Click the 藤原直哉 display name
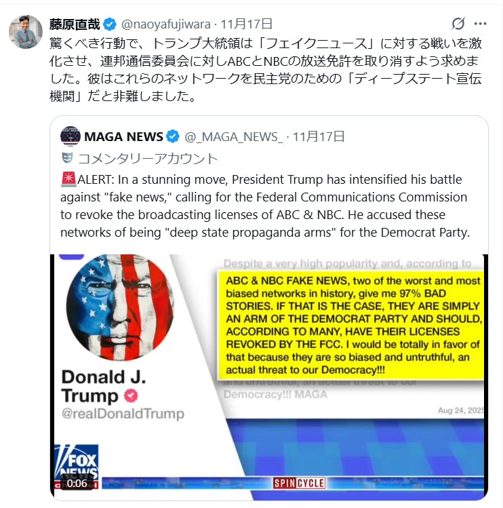This screenshot has width=503, height=508. click(x=75, y=24)
